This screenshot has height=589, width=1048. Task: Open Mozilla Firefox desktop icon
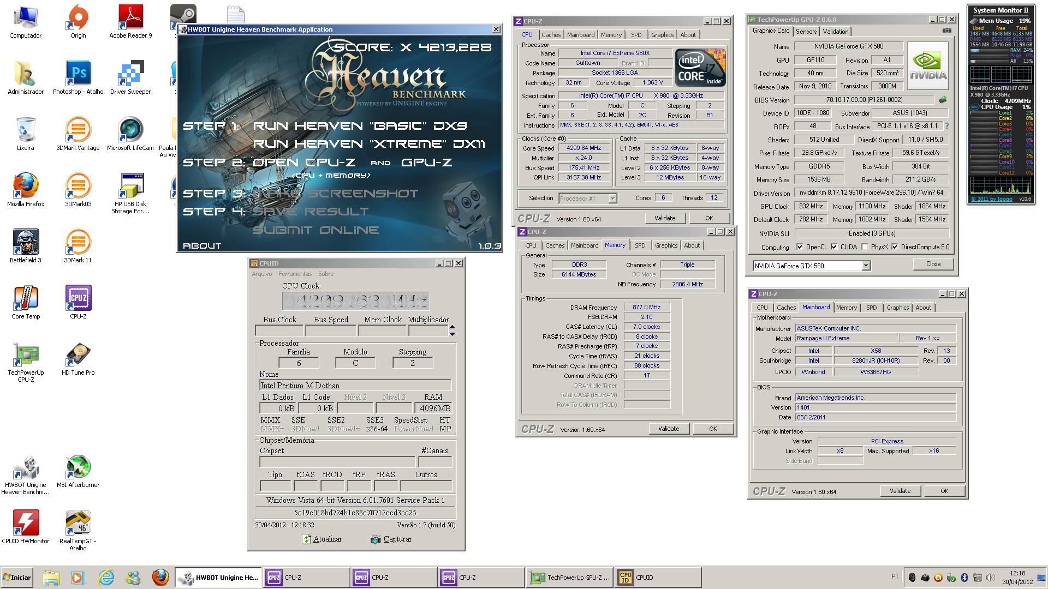pyautogui.click(x=26, y=190)
